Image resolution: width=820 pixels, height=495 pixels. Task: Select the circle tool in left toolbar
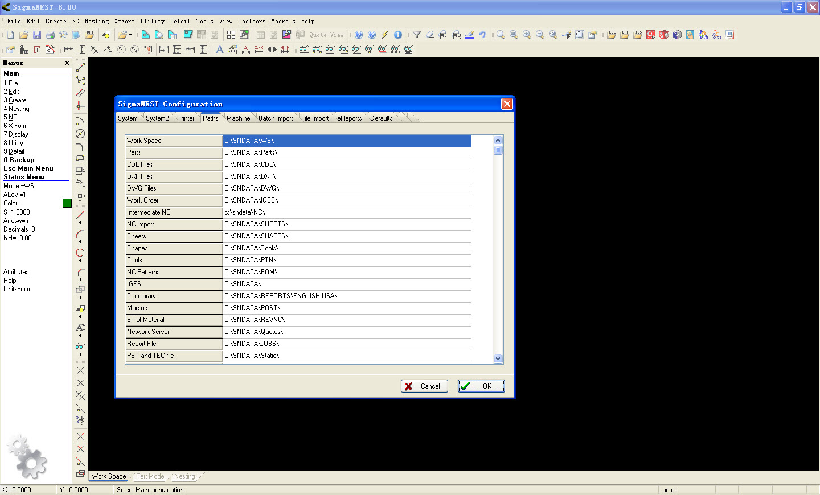click(x=80, y=134)
